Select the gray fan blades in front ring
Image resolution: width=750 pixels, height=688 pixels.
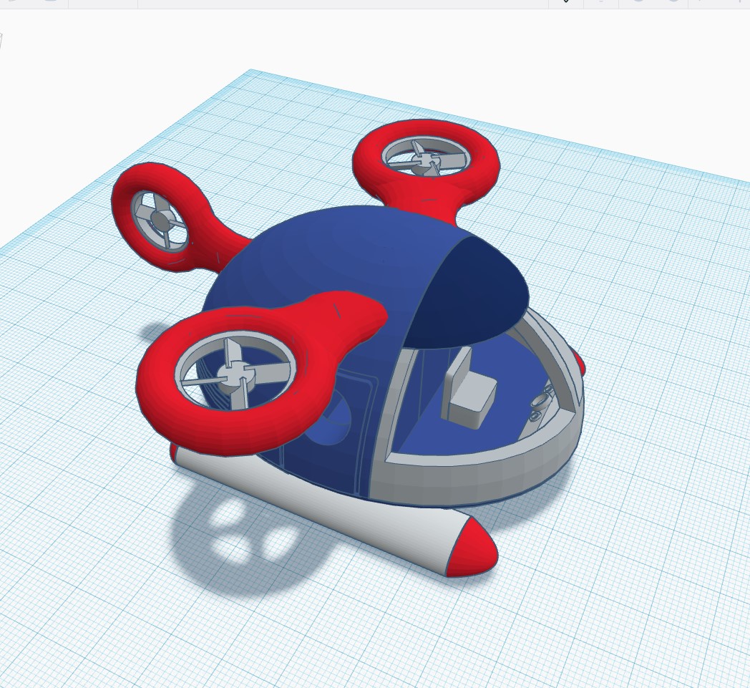236,374
